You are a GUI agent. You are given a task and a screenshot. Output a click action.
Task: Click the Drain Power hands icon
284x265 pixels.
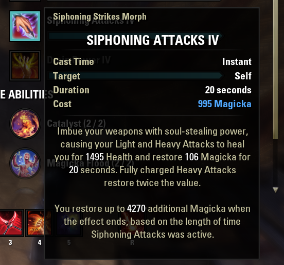coord(25,65)
